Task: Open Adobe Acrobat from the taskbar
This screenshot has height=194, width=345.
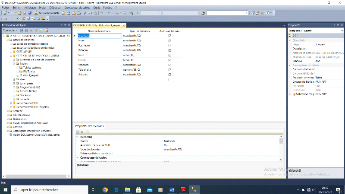Action: (183, 190)
